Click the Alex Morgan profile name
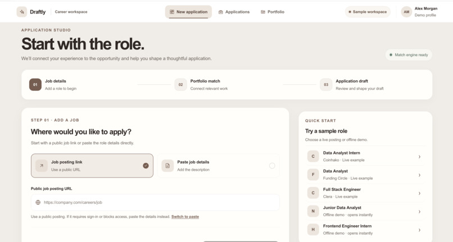Image resolution: width=453 pixels, height=242 pixels. 426,8
